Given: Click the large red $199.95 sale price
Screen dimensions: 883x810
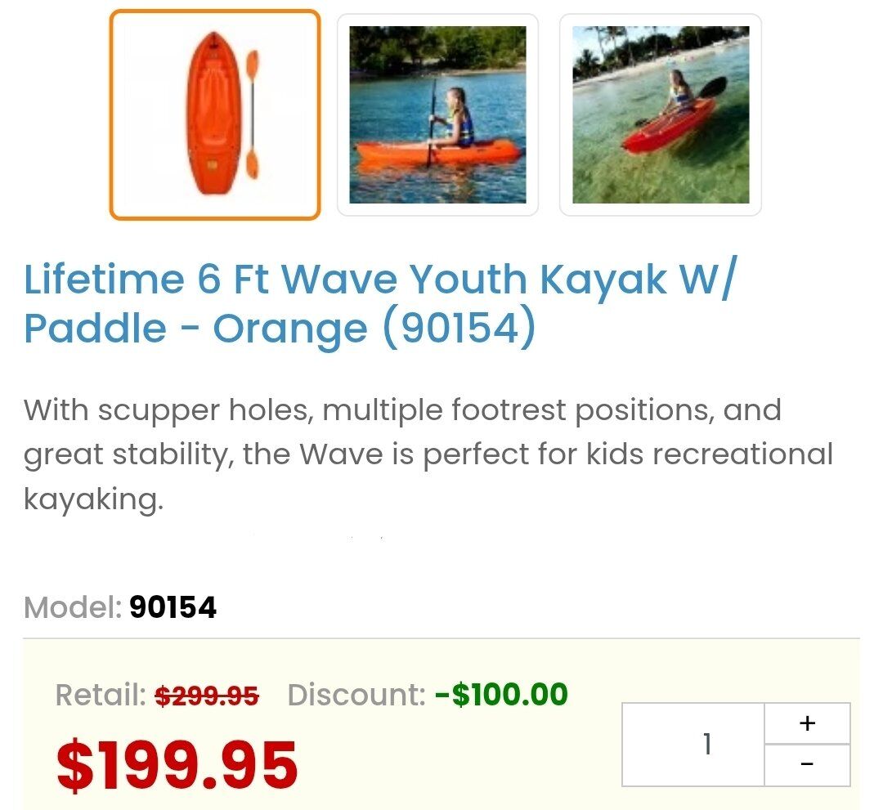Looking at the screenshot, I should pyautogui.click(x=177, y=765).
